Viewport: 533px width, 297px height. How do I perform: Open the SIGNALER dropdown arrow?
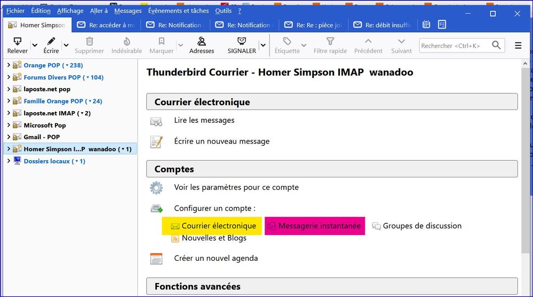click(x=263, y=45)
